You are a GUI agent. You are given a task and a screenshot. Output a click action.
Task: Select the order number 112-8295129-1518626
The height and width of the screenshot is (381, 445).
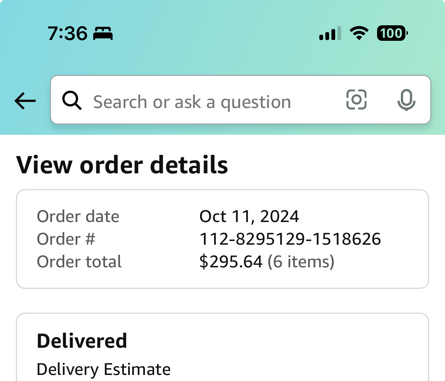click(x=290, y=239)
